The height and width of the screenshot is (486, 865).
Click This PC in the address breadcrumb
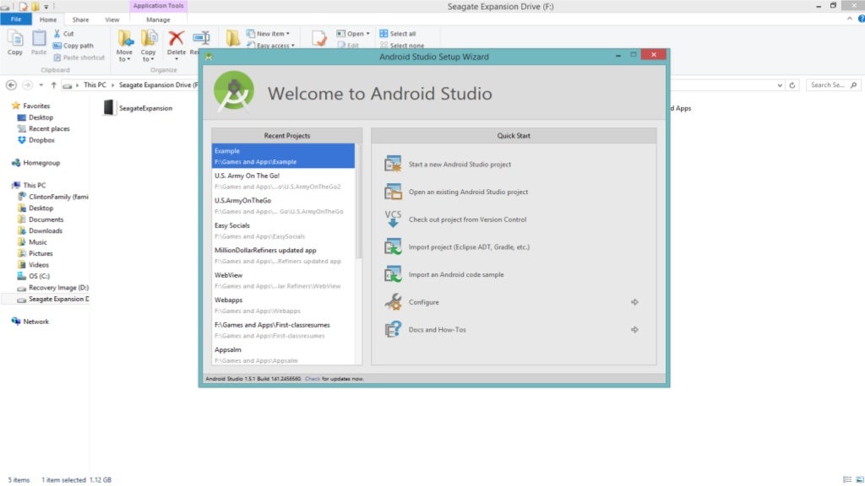point(95,85)
